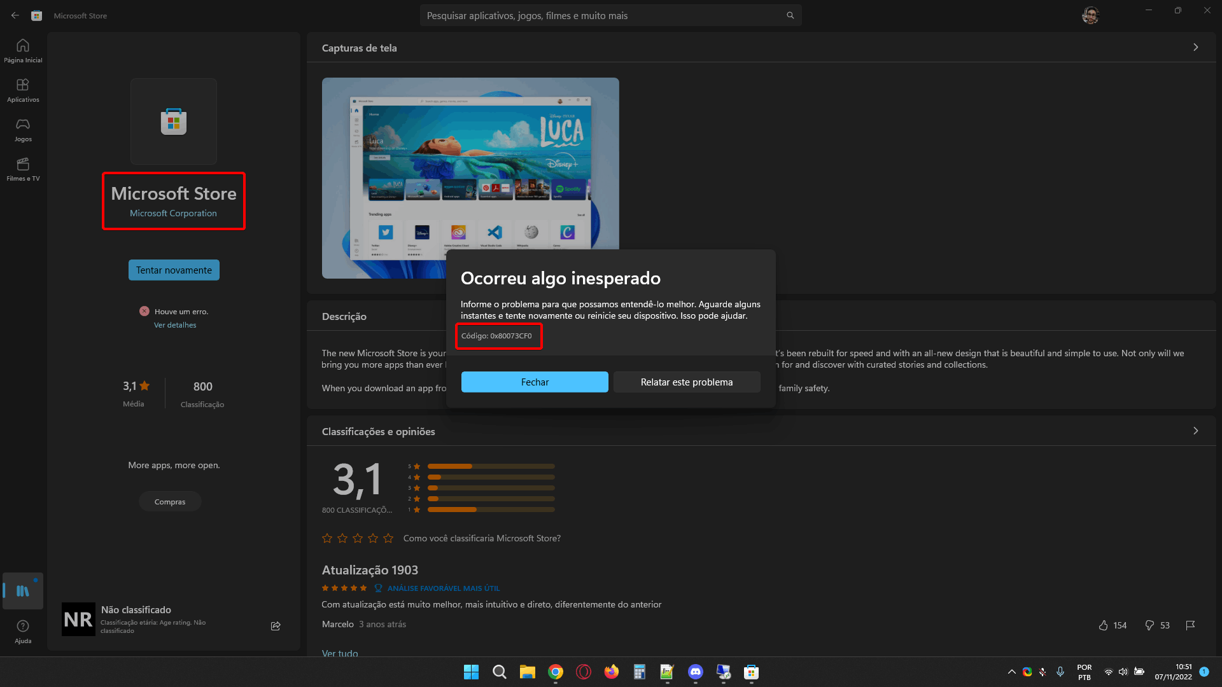Screen dimensions: 1222x687
Task: Rate five stars in rating prompt
Action: (x=388, y=538)
